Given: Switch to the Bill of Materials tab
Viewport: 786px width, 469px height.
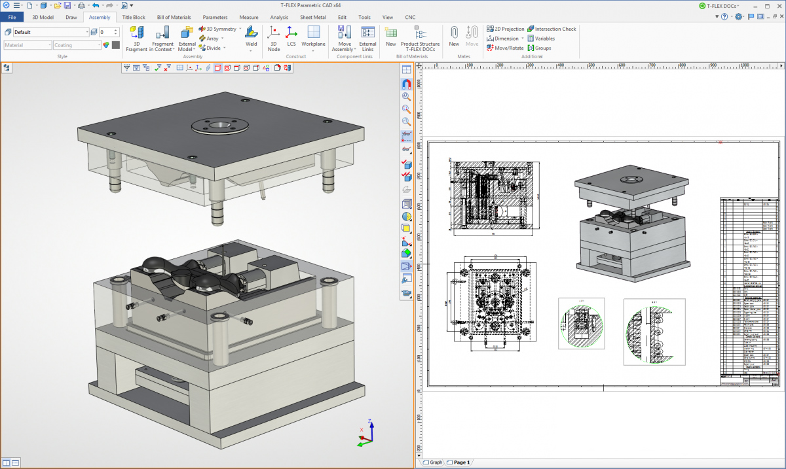Looking at the screenshot, I should (174, 17).
